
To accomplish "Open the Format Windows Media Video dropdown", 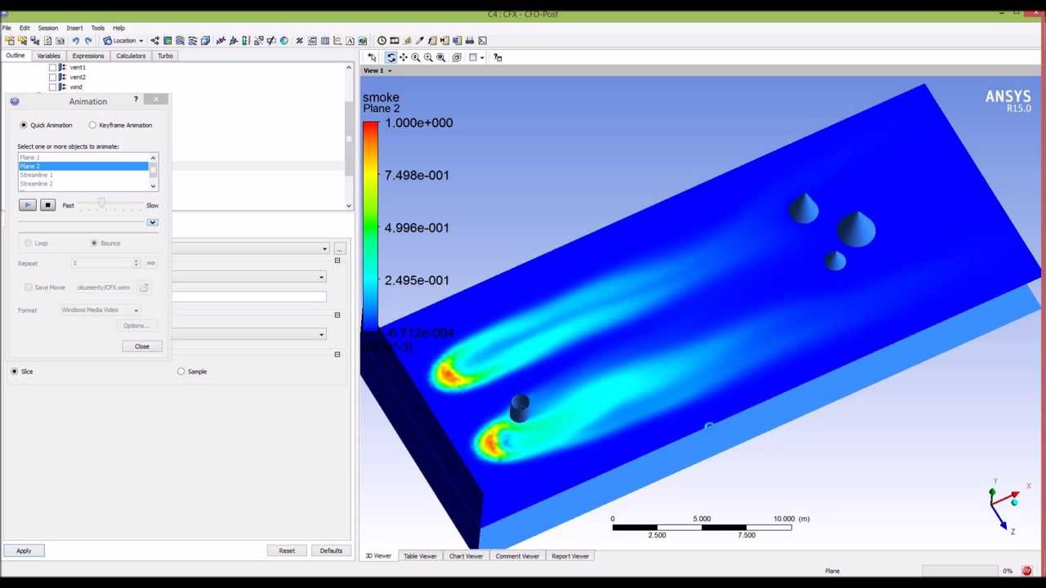I will coord(100,310).
